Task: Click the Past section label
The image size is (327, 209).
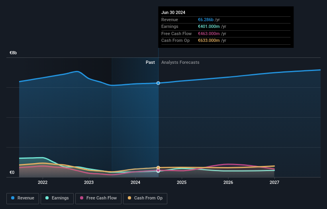Action: (x=150, y=63)
